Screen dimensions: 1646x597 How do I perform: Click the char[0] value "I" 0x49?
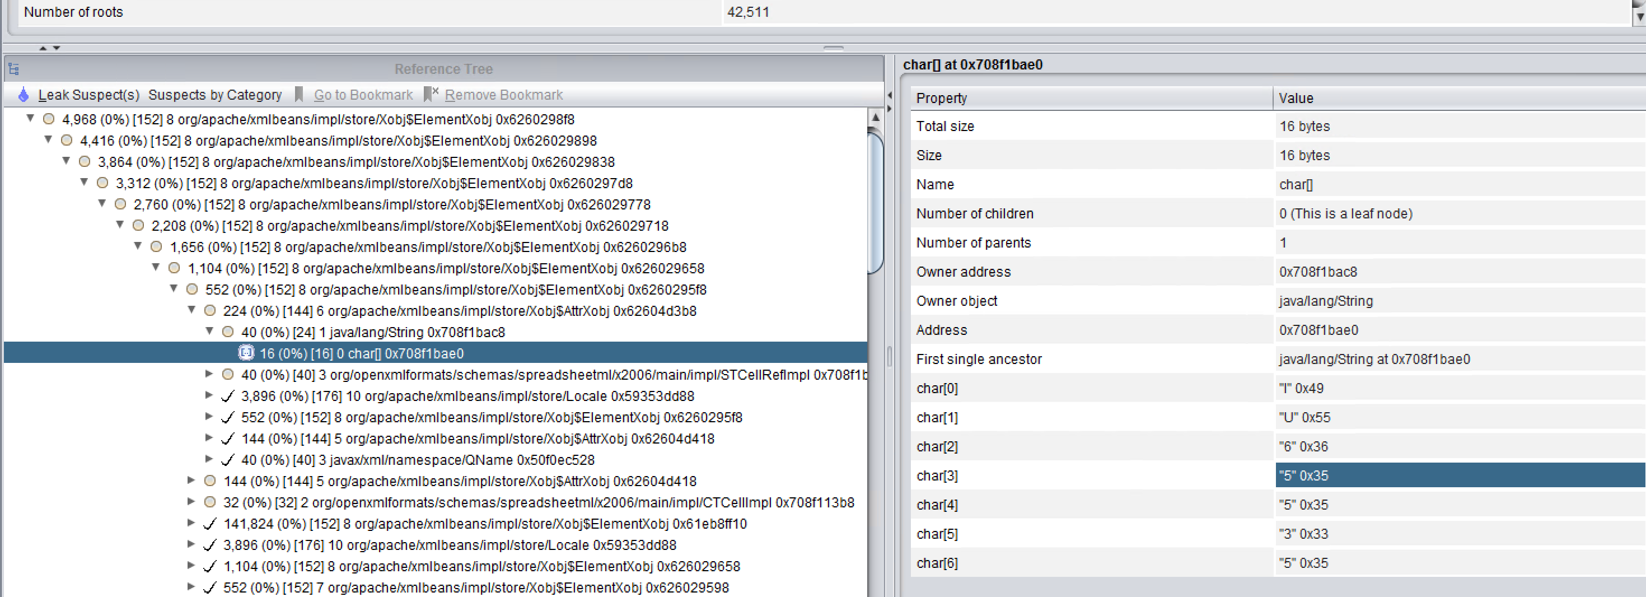point(1301,388)
